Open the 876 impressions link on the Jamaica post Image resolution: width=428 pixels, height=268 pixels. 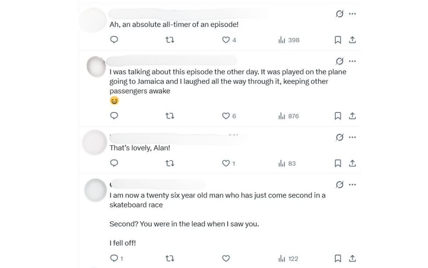click(x=289, y=116)
